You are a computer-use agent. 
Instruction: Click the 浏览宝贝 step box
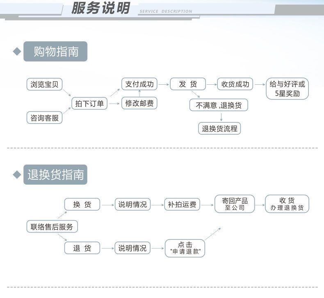[x=44, y=84]
